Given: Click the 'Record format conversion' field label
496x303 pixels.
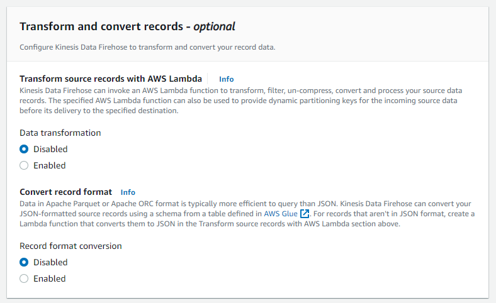Looking at the screenshot, I should 70,246.
